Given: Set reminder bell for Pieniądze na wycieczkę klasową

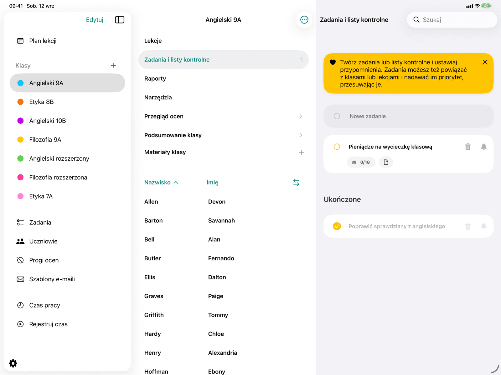Looking at the screenshot, I should [x=484, y=147].
